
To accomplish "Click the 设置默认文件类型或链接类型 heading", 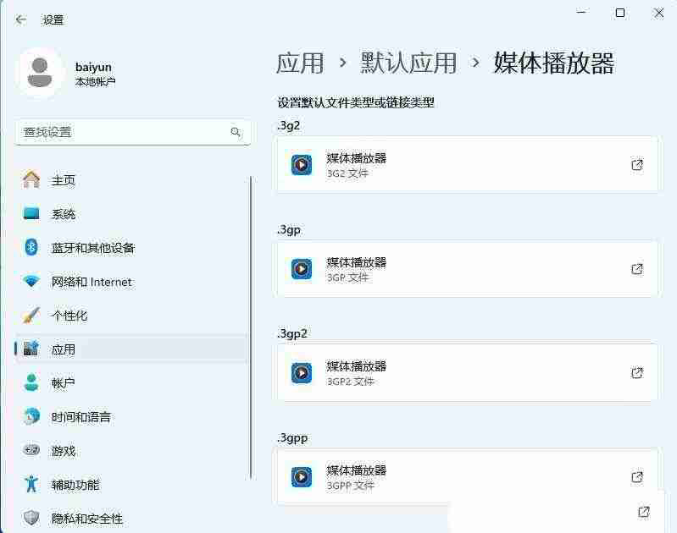I will [356, 102].
